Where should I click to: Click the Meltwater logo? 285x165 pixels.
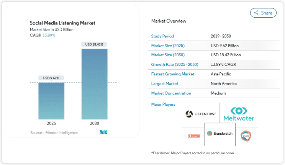pyautogui.click(x=239, y=114)
